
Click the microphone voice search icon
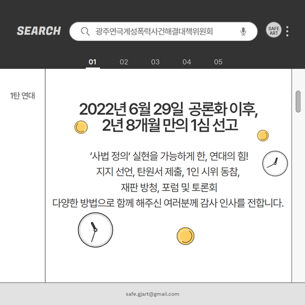[x=243, y=31]
